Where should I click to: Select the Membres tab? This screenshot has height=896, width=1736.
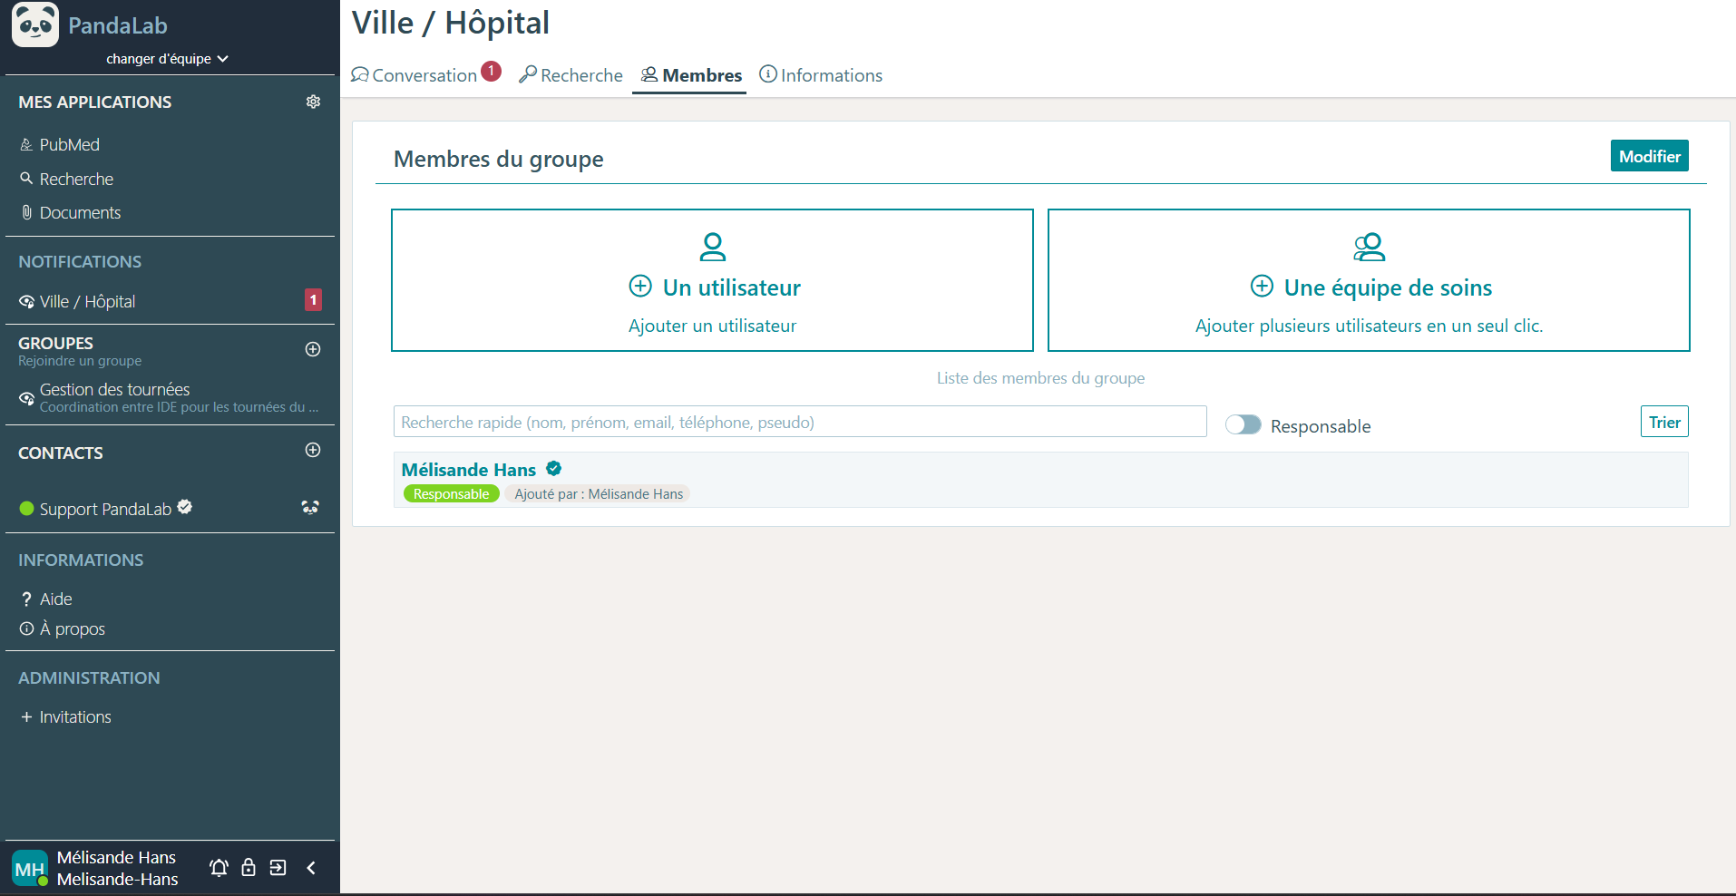(x=691, y=75)
